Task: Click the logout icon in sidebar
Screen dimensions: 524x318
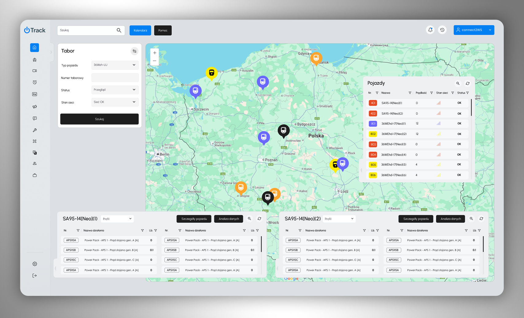Action: click(35, 276)
